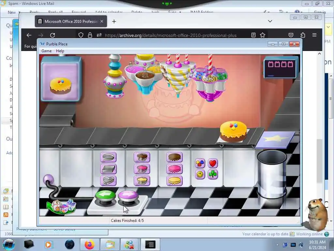The height and width of the screenshot is (251, 334).
Task: Click the Purble Place village home icon
Action: click(x=62, y=206)
